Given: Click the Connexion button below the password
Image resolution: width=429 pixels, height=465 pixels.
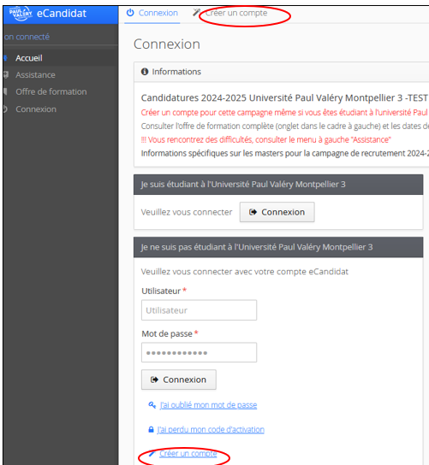Looking at the screenshot, I should point(179,380).
